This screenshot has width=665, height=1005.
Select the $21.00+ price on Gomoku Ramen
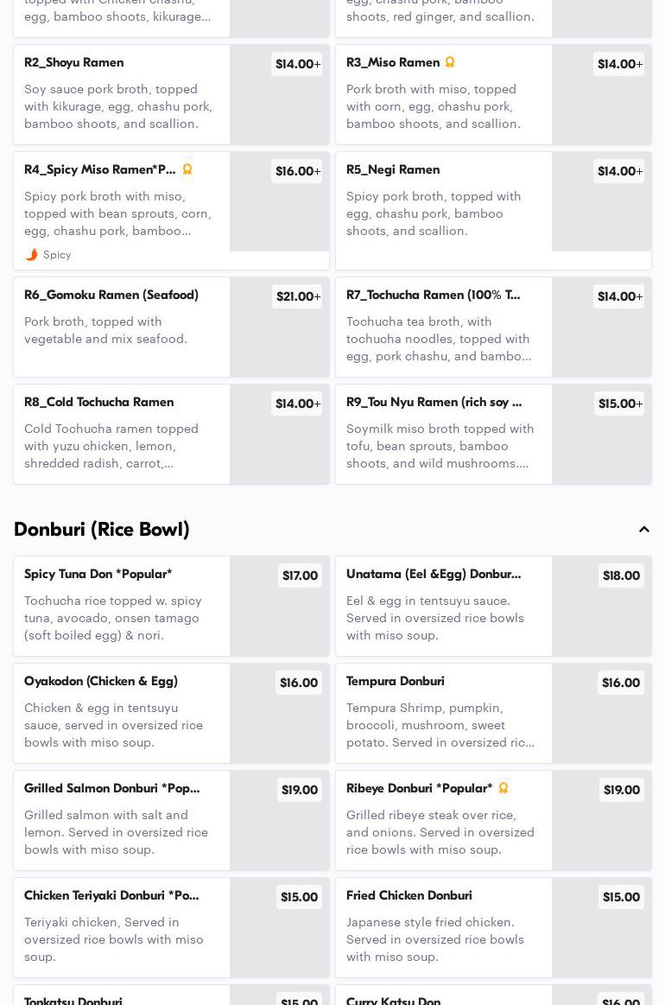click(x=297, y=296)
